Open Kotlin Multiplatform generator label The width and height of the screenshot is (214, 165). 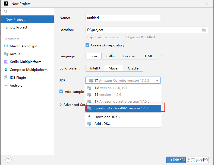point(26,62)
